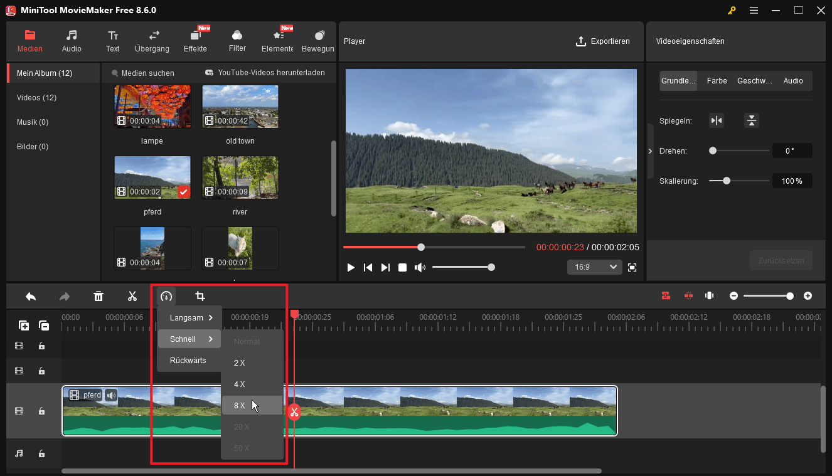Image resolution: width=832 pixels, height=476 pixels.
Task: Lock the music track
Action: pos(41,453)
